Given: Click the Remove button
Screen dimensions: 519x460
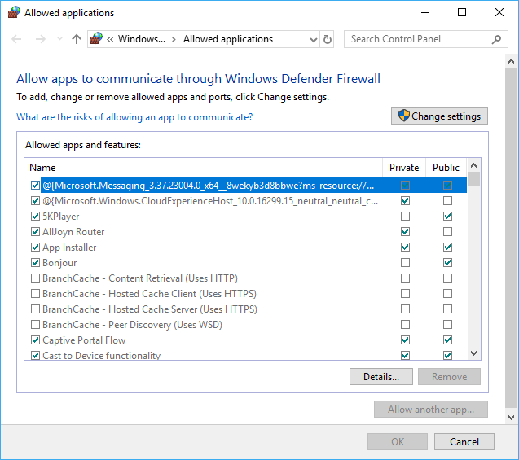Looking at the screenshot, I should 449,377.
